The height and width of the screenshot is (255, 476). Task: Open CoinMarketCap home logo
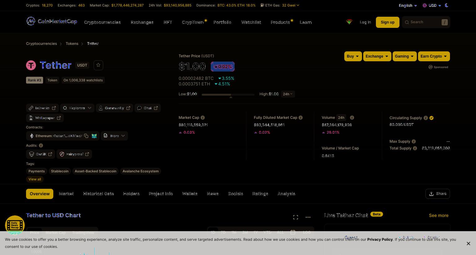click(52, 21)
